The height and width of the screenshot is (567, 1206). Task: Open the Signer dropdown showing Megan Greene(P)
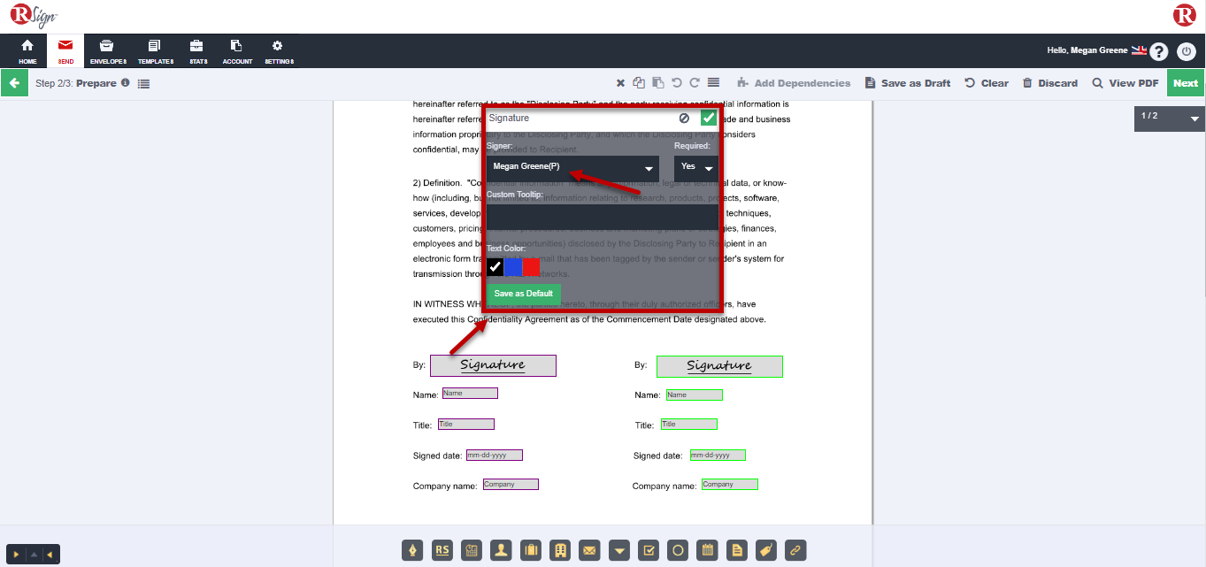coord(572,166)
